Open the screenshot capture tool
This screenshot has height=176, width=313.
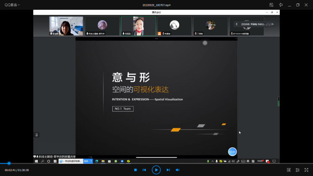[289, 170]
